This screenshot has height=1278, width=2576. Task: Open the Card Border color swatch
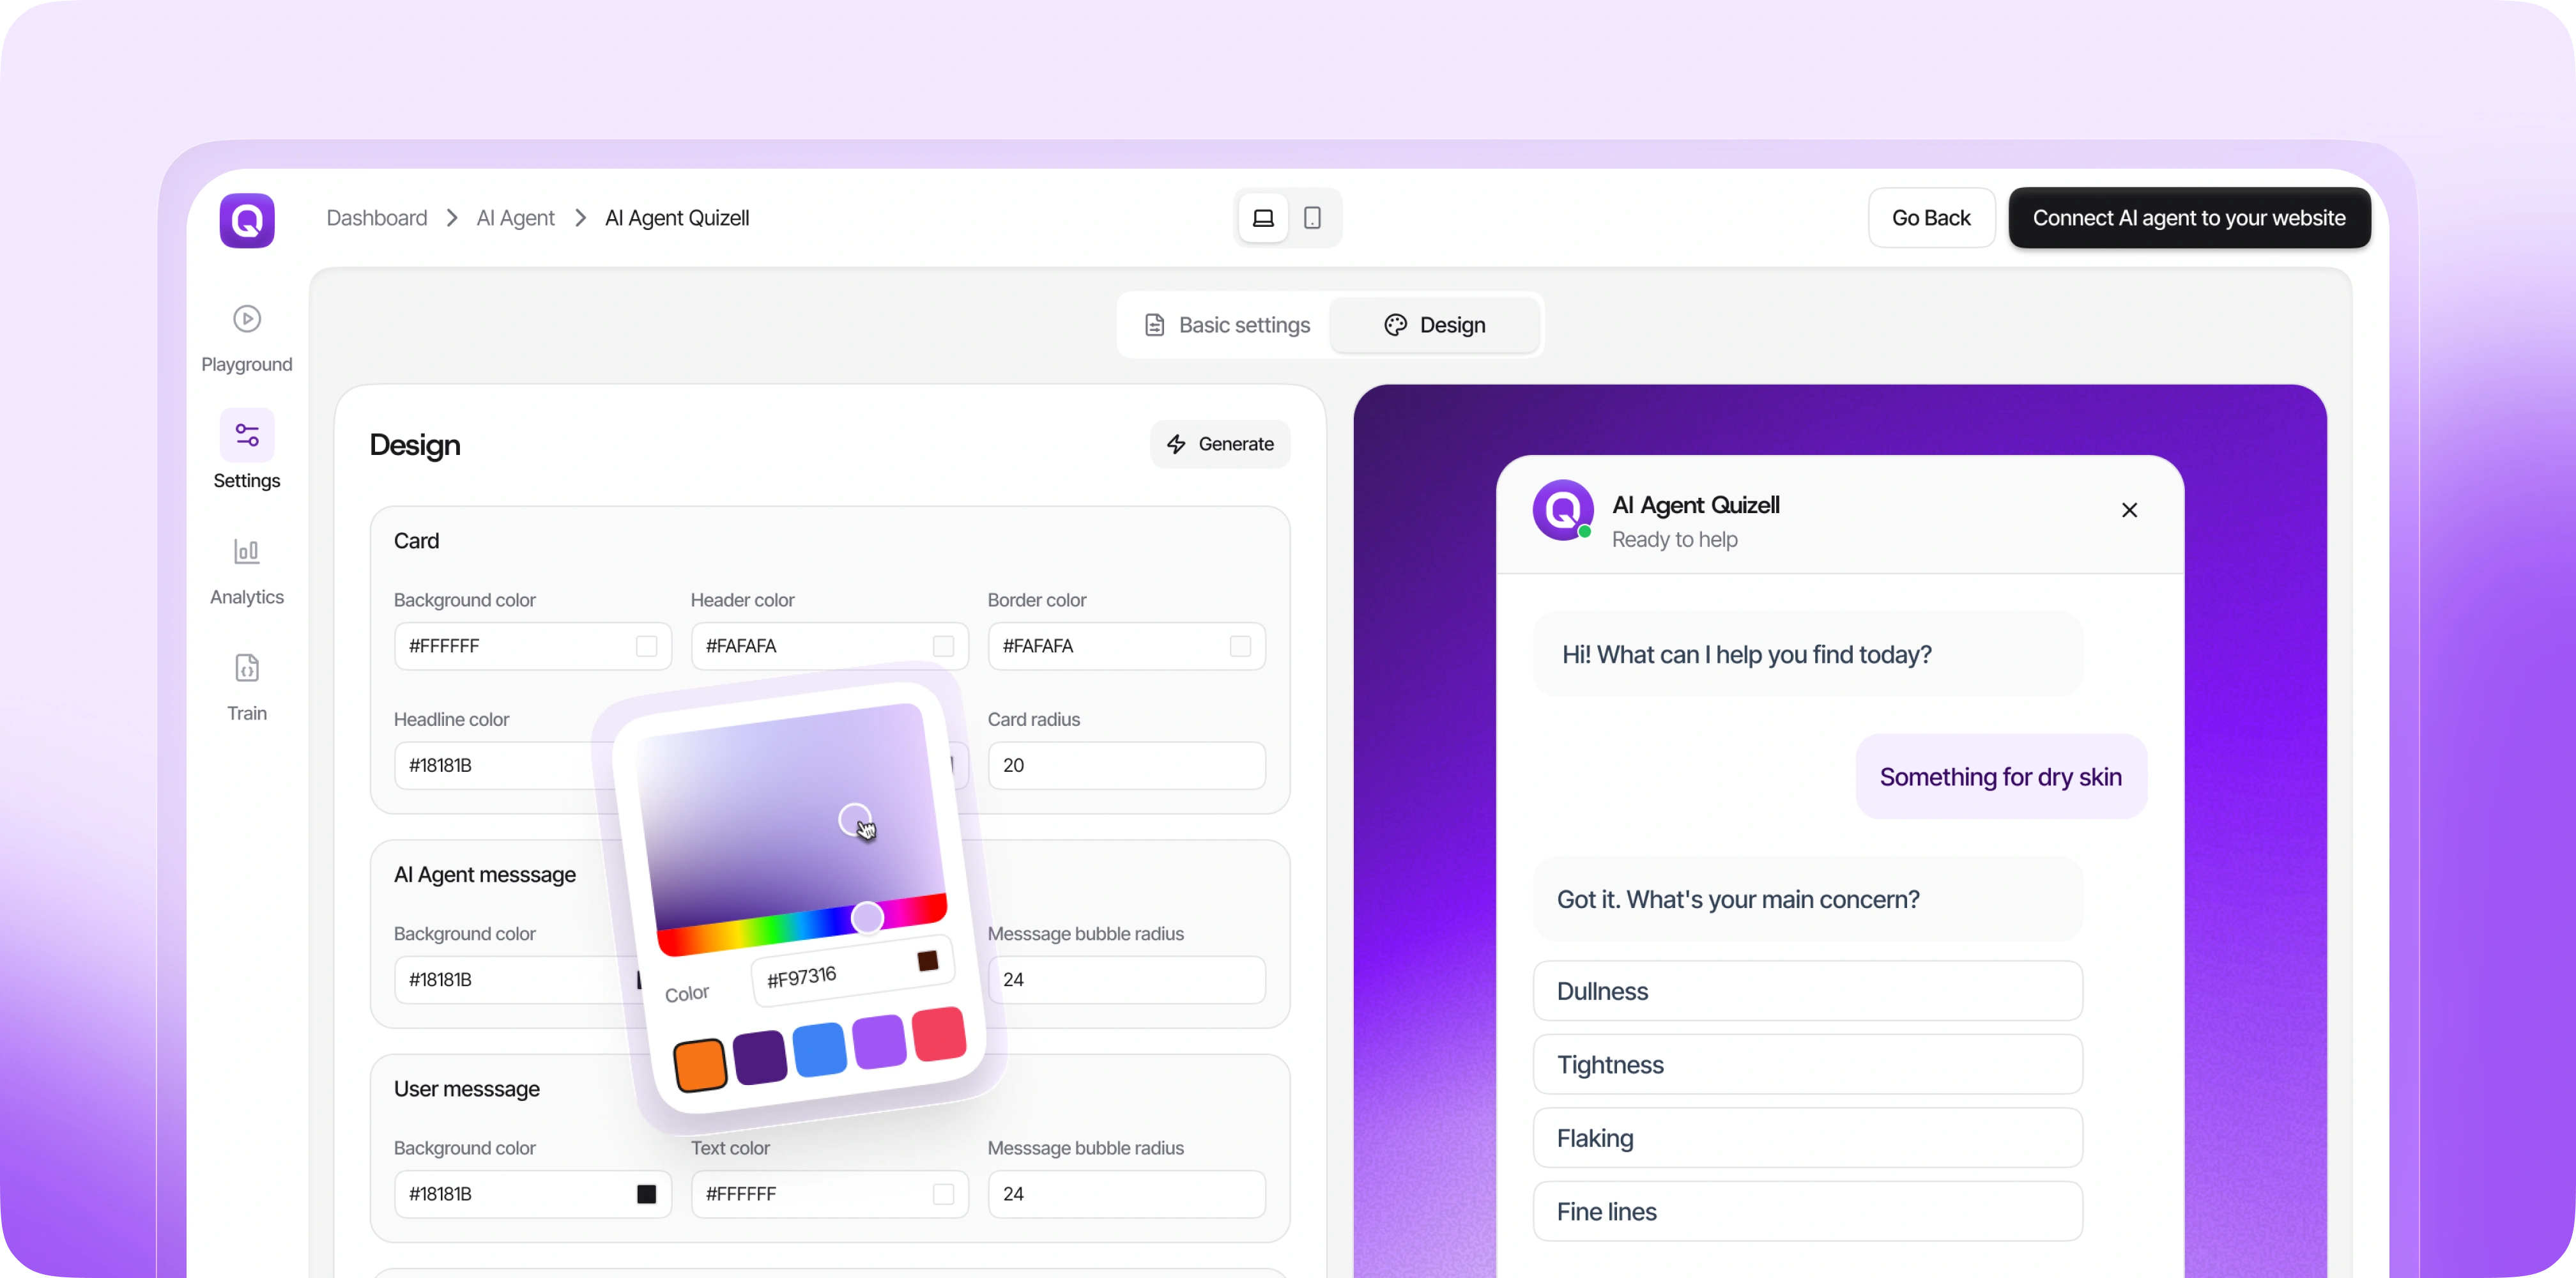1240,646
